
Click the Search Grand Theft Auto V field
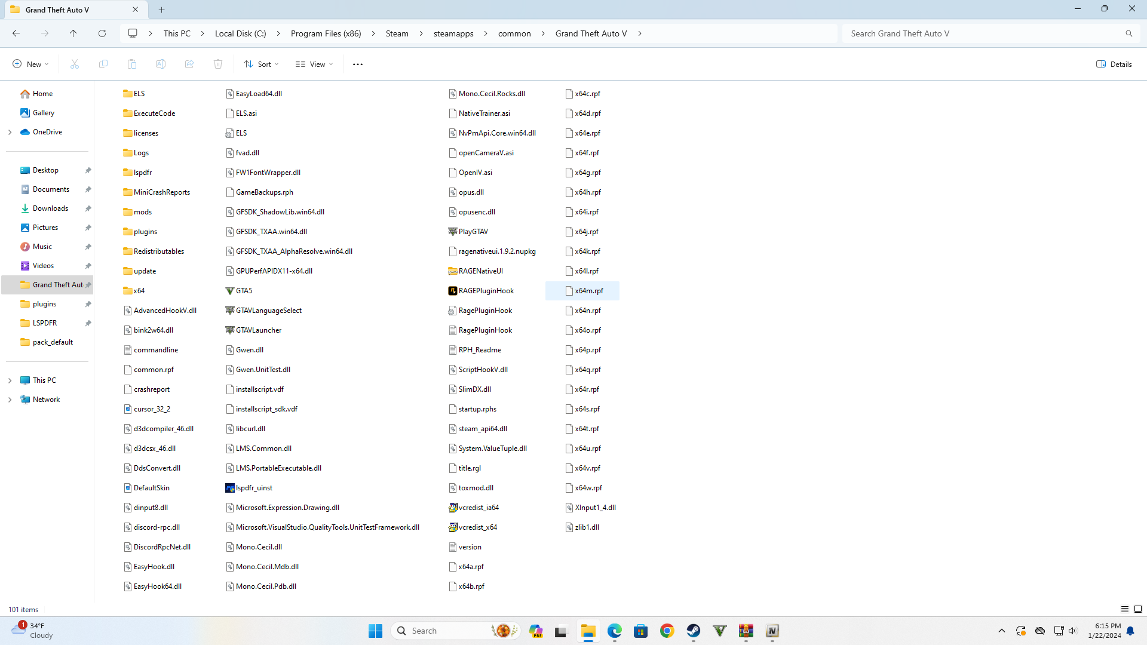(986, 33)
